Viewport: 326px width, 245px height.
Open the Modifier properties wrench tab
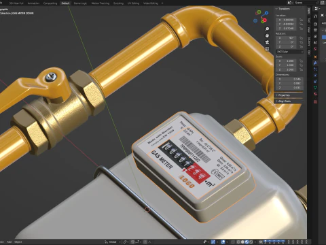[x=315, y=63]
